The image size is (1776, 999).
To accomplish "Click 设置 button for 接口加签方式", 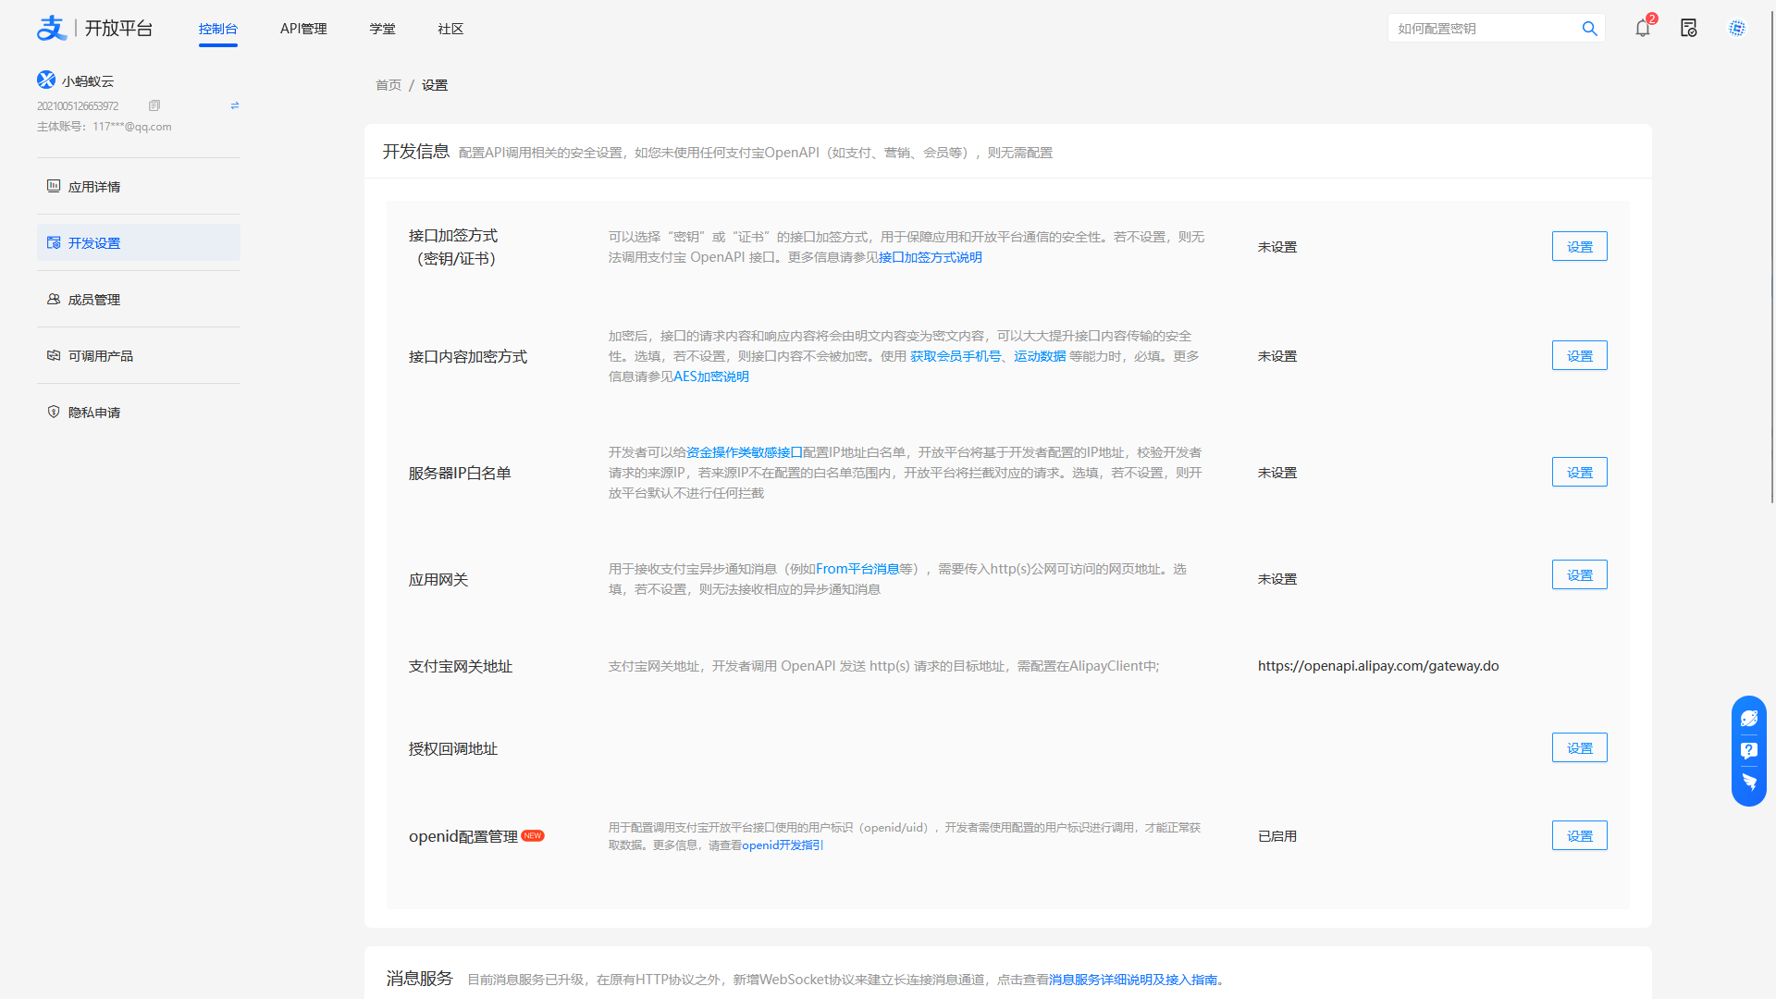I will (x=1579, y=246).
